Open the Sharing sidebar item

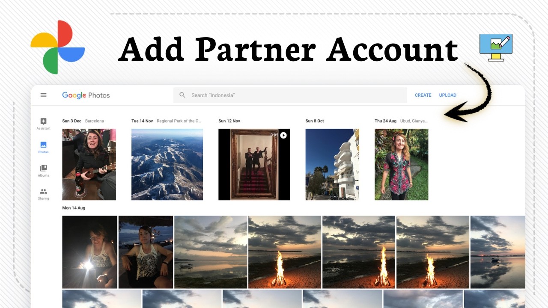pyautogui.click(x=43, y=194)
